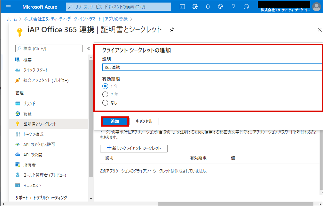Open the hamburger portal menu

click(8, 7)
